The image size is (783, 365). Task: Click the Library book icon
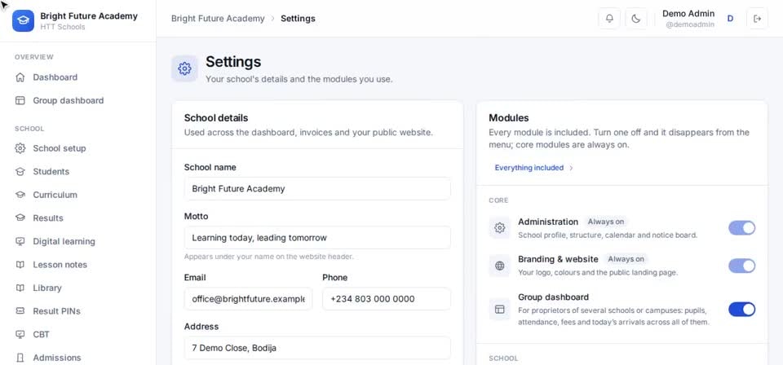pos(20,288)
